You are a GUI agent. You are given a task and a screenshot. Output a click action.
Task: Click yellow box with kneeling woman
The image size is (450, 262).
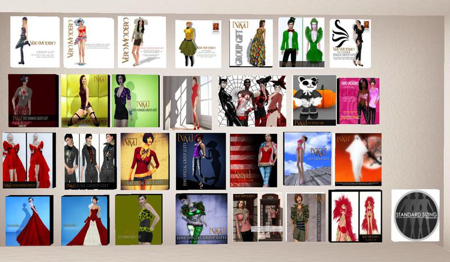85,101
